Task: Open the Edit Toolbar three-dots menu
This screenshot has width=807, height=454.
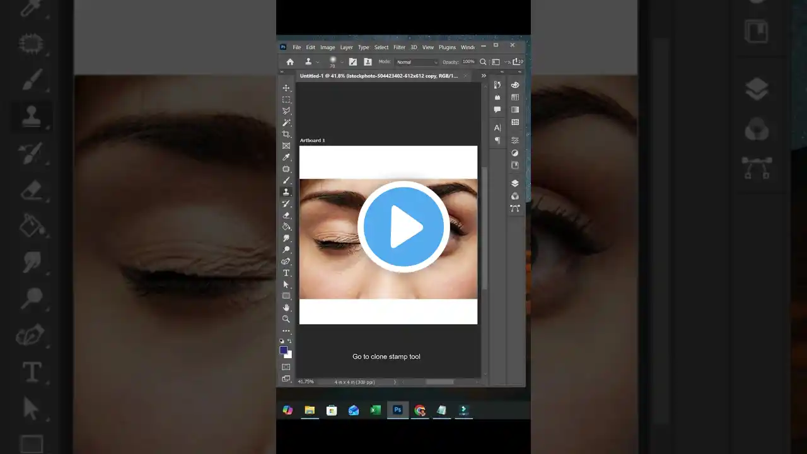Action: click(286, 330)
